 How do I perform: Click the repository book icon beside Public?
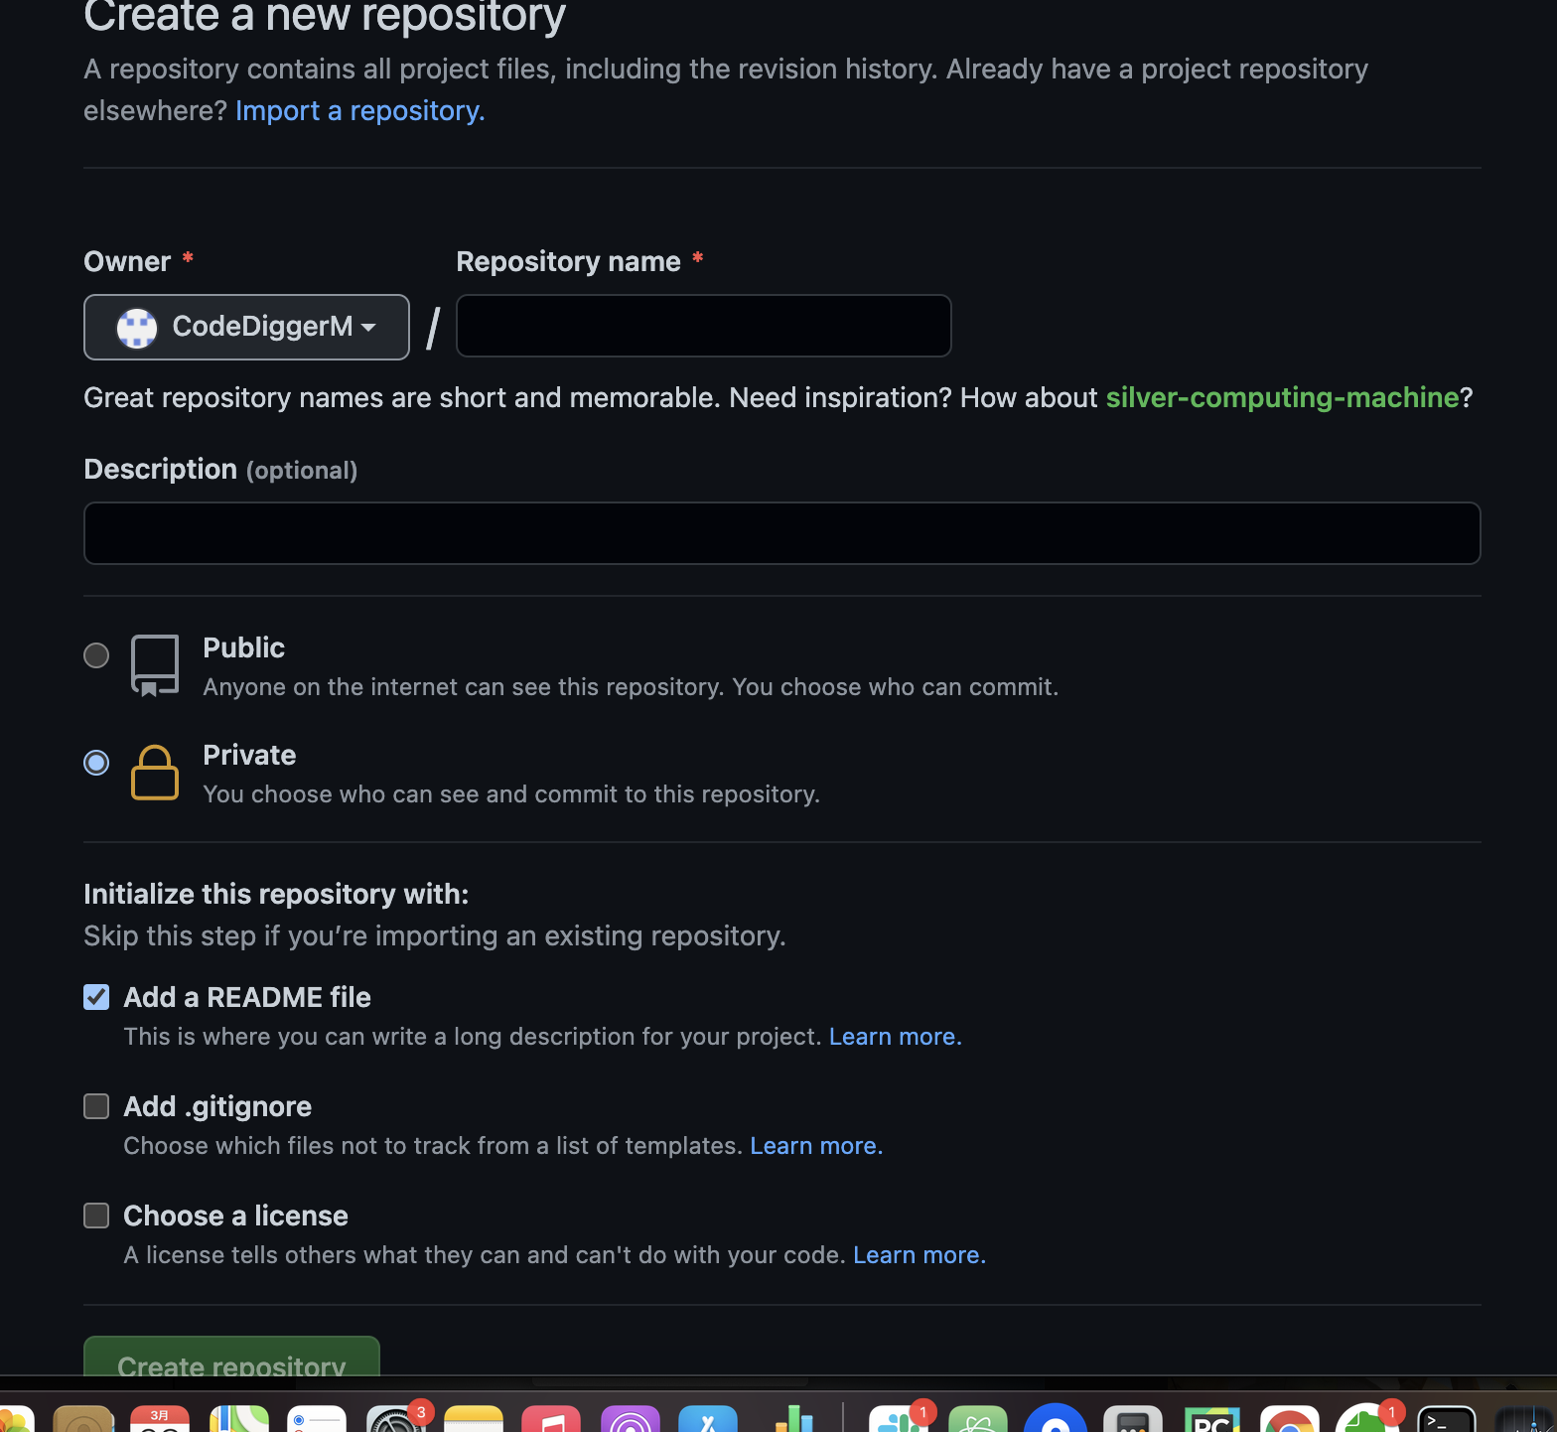[x=155, y=665]
